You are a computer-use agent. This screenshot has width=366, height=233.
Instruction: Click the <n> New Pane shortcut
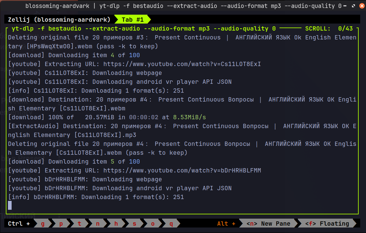tap(268, 224)
